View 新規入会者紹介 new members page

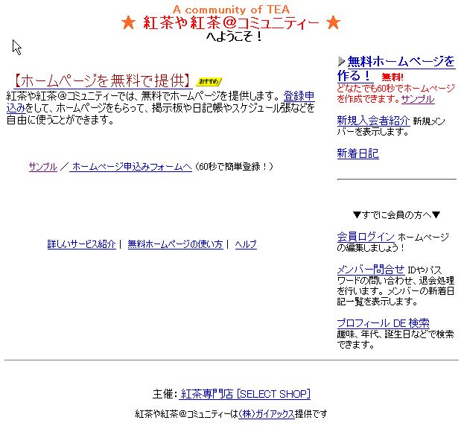pos(372,121)
